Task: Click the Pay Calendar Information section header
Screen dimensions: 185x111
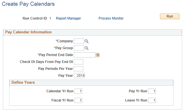Action: click(28, 32)
